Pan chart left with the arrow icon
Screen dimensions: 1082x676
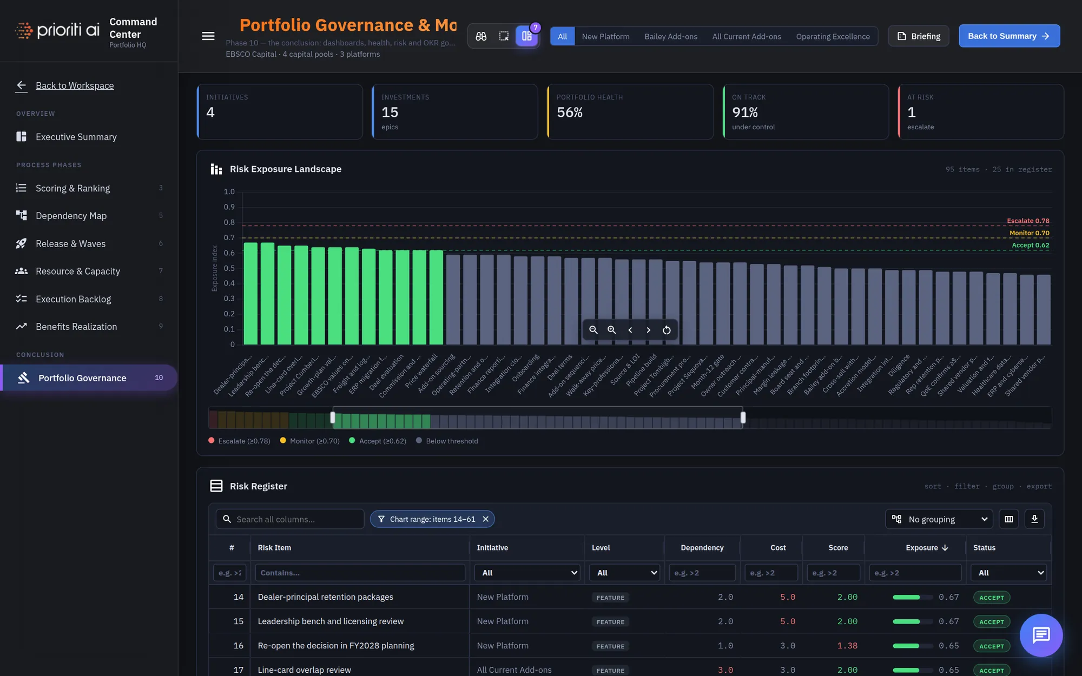[x=630, y=330]
